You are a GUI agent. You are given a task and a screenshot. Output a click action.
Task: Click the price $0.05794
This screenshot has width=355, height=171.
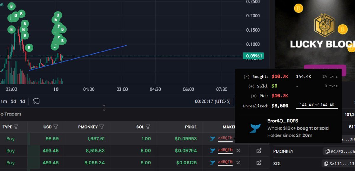185,151
